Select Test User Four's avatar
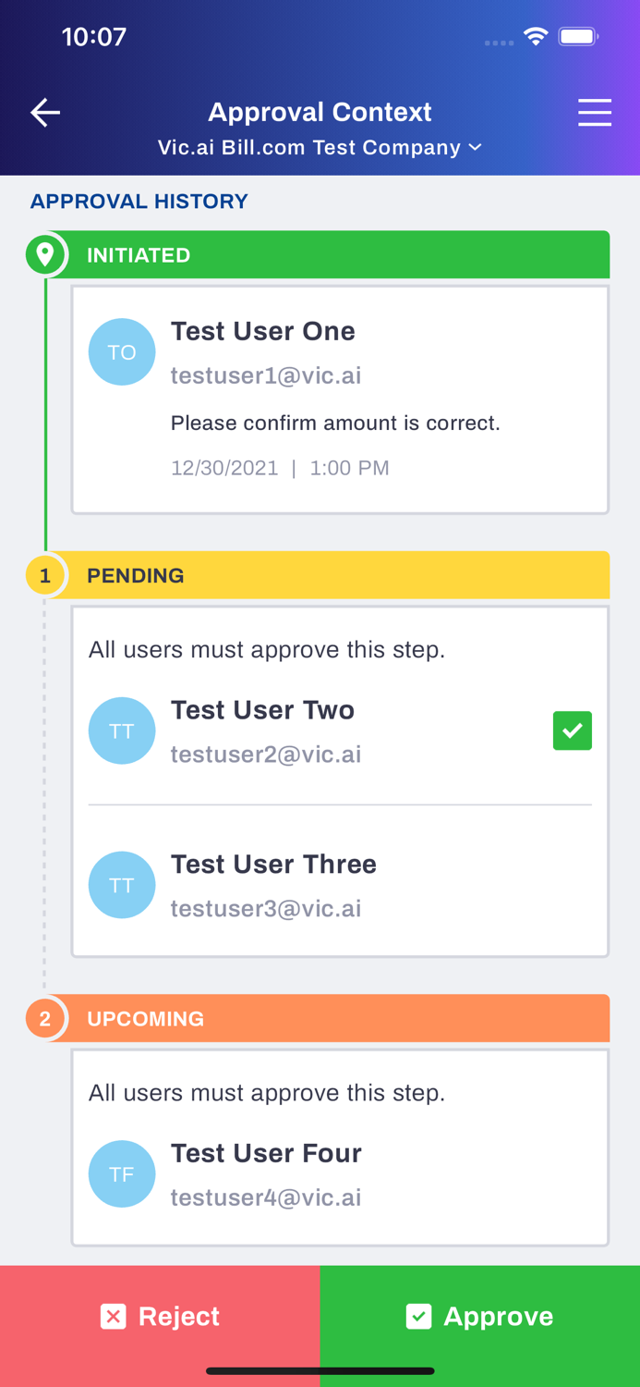 pyautogui.click(x=122, y=1173)
